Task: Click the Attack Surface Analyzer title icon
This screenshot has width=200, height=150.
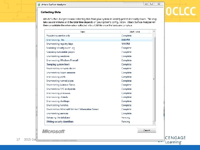Action: [x=39, y=5]
